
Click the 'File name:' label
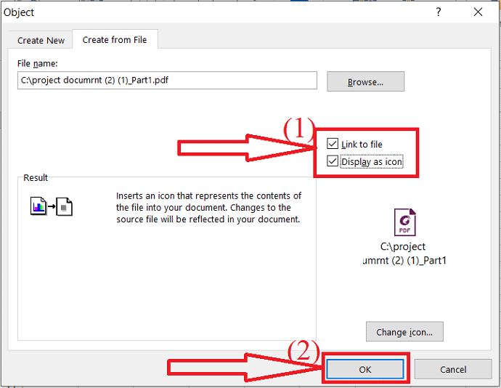click(37, 63)
